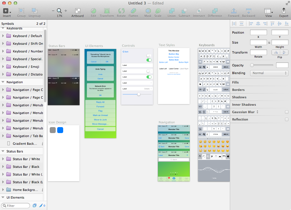This screenshot has width=291, height=210.
Task: Click the Filter field below the symbols list
Action: coord(15,205)
